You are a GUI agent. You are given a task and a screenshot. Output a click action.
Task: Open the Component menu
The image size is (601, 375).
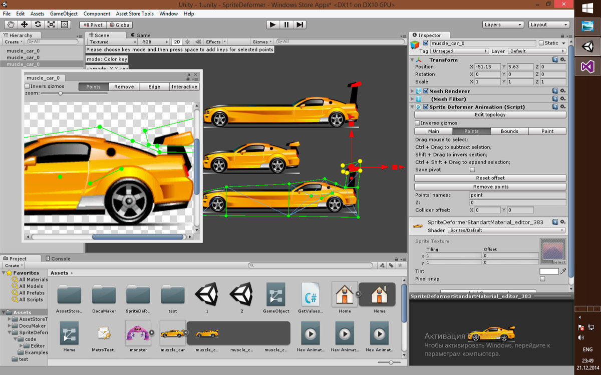97,13
